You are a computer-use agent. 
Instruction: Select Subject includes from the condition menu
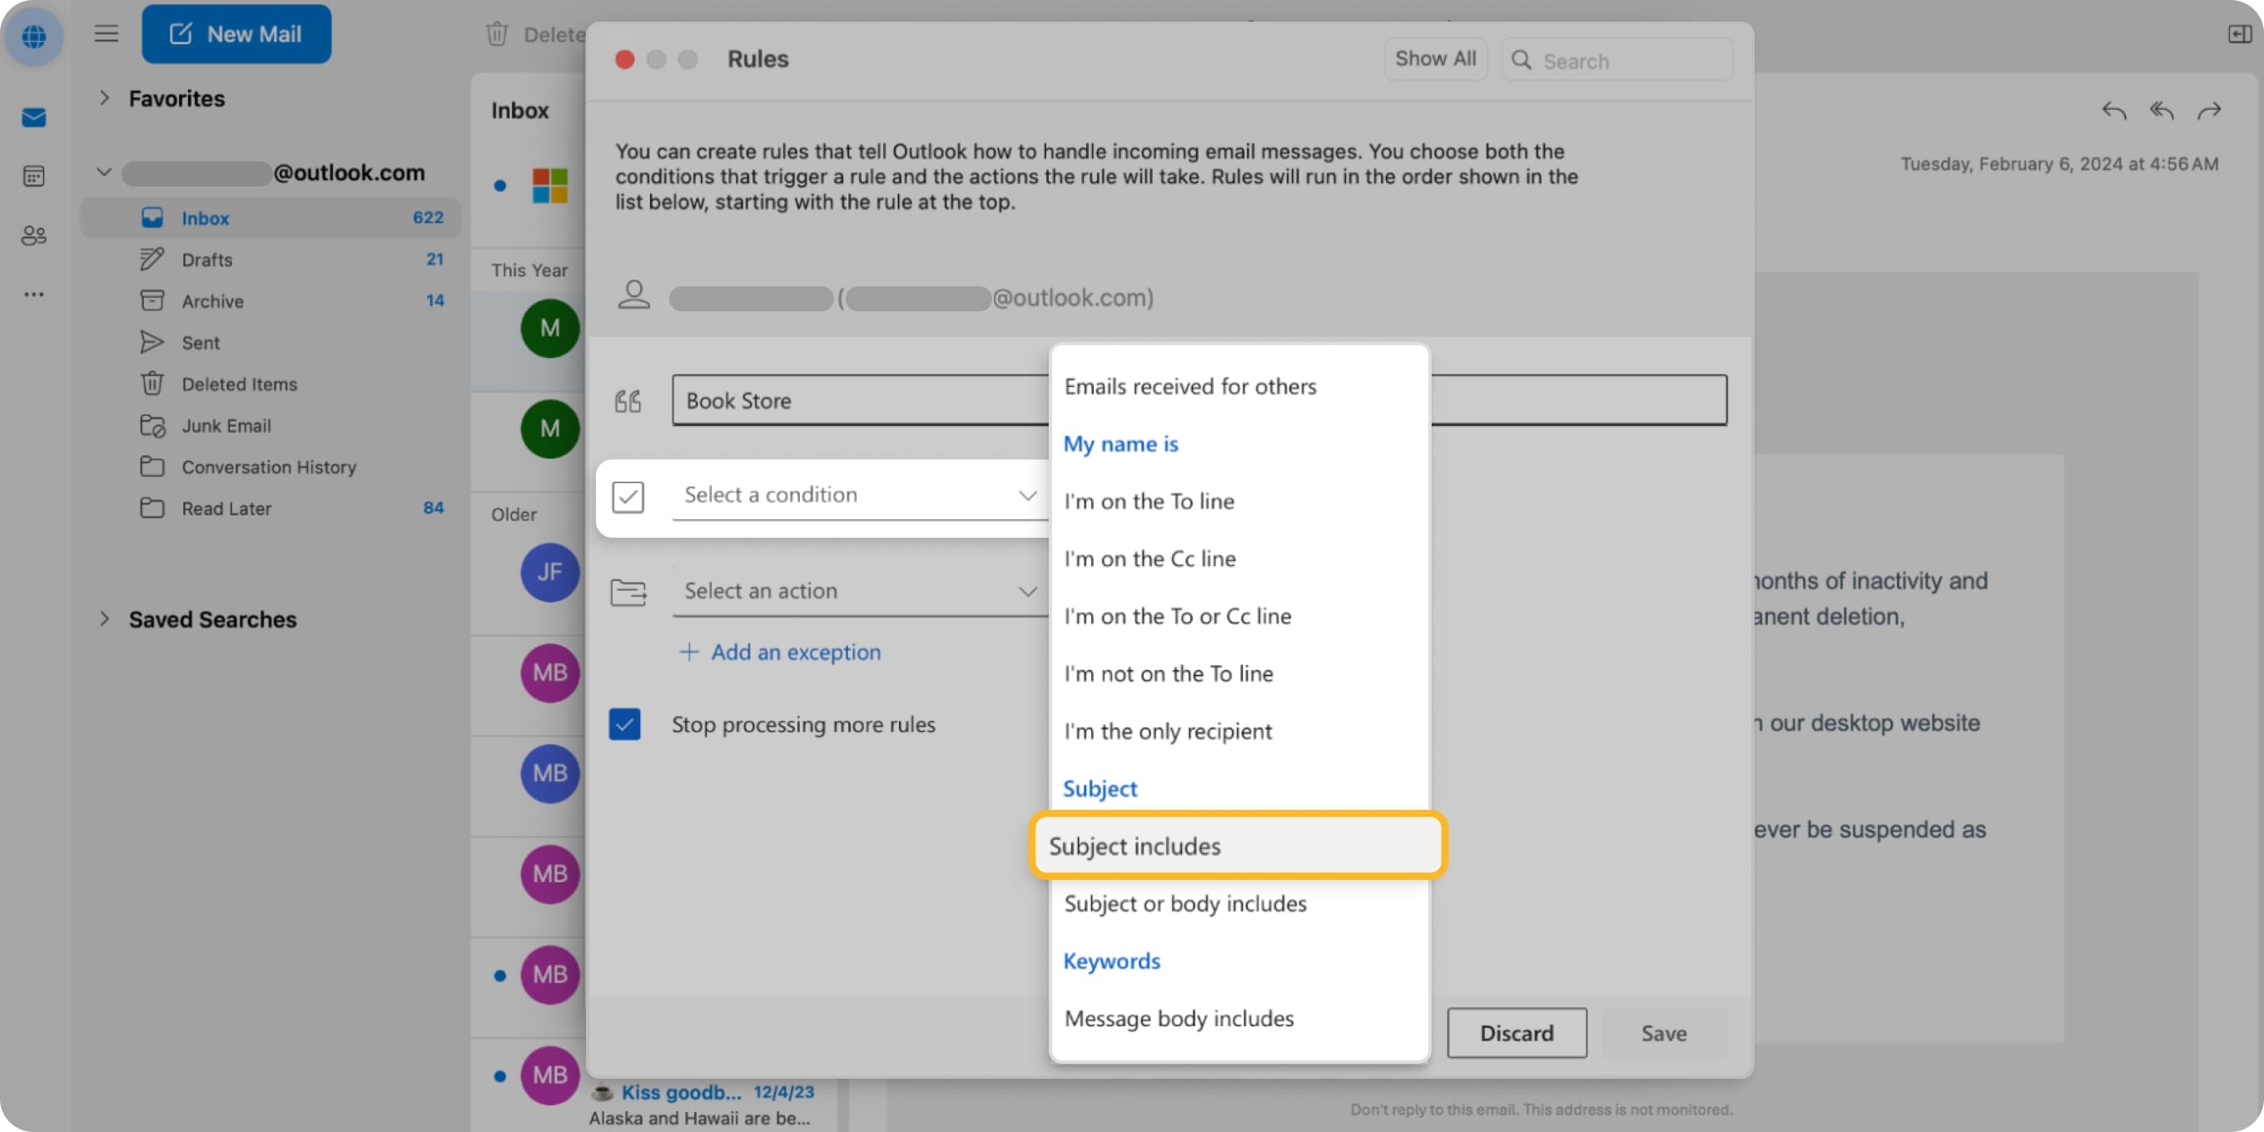[x=1134, y=846]
